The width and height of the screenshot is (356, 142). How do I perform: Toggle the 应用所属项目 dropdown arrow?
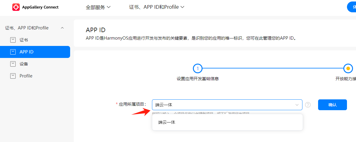point(297,105)
